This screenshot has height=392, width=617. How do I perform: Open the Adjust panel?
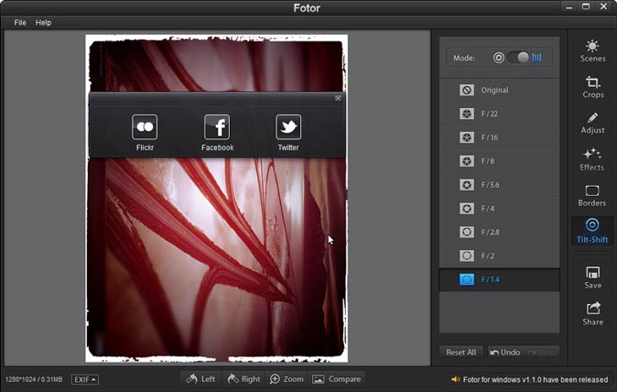(x=592, y=122)
